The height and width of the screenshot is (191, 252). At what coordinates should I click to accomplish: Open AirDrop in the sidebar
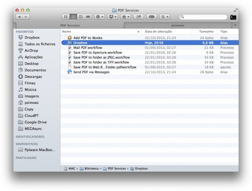[x=28, y=50]
